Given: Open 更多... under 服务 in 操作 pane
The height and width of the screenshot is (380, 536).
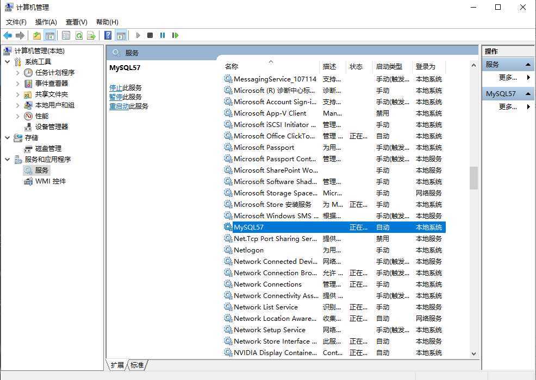Looking at the screenshot, I should [x=508, y=78].
